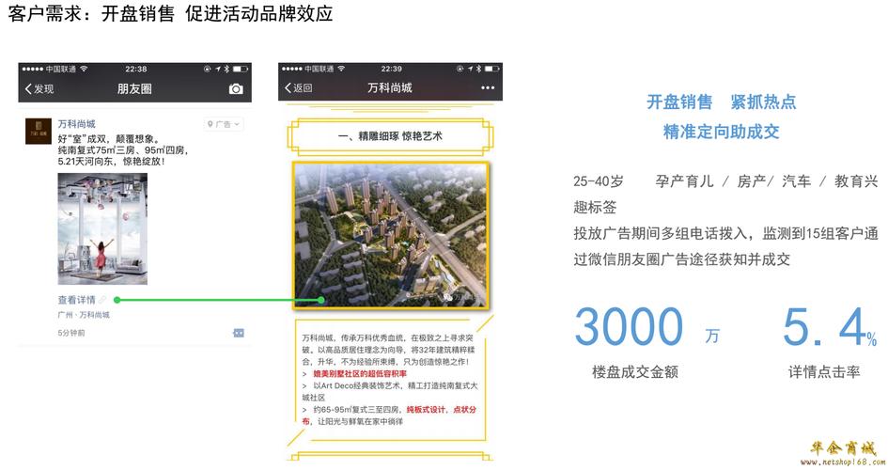Viewport: 888px width, 470px height.
Task: Expand the 广告 dropdown tag
Action: [x=223, y=124]
